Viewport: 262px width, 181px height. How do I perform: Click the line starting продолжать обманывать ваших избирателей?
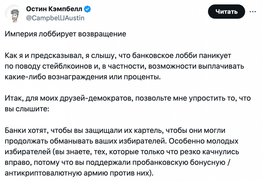click(122, 141)
